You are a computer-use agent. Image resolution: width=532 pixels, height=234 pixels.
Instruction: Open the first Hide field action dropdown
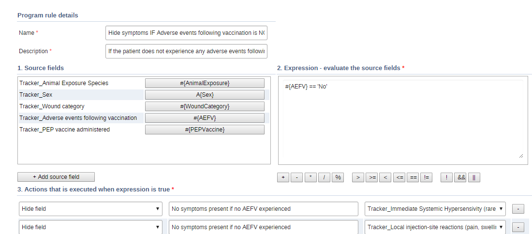click(91, 209)
